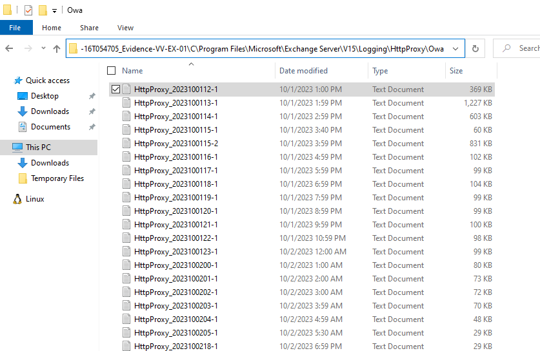Select file HttpProxy_2023100121-1

pos(176,225)
